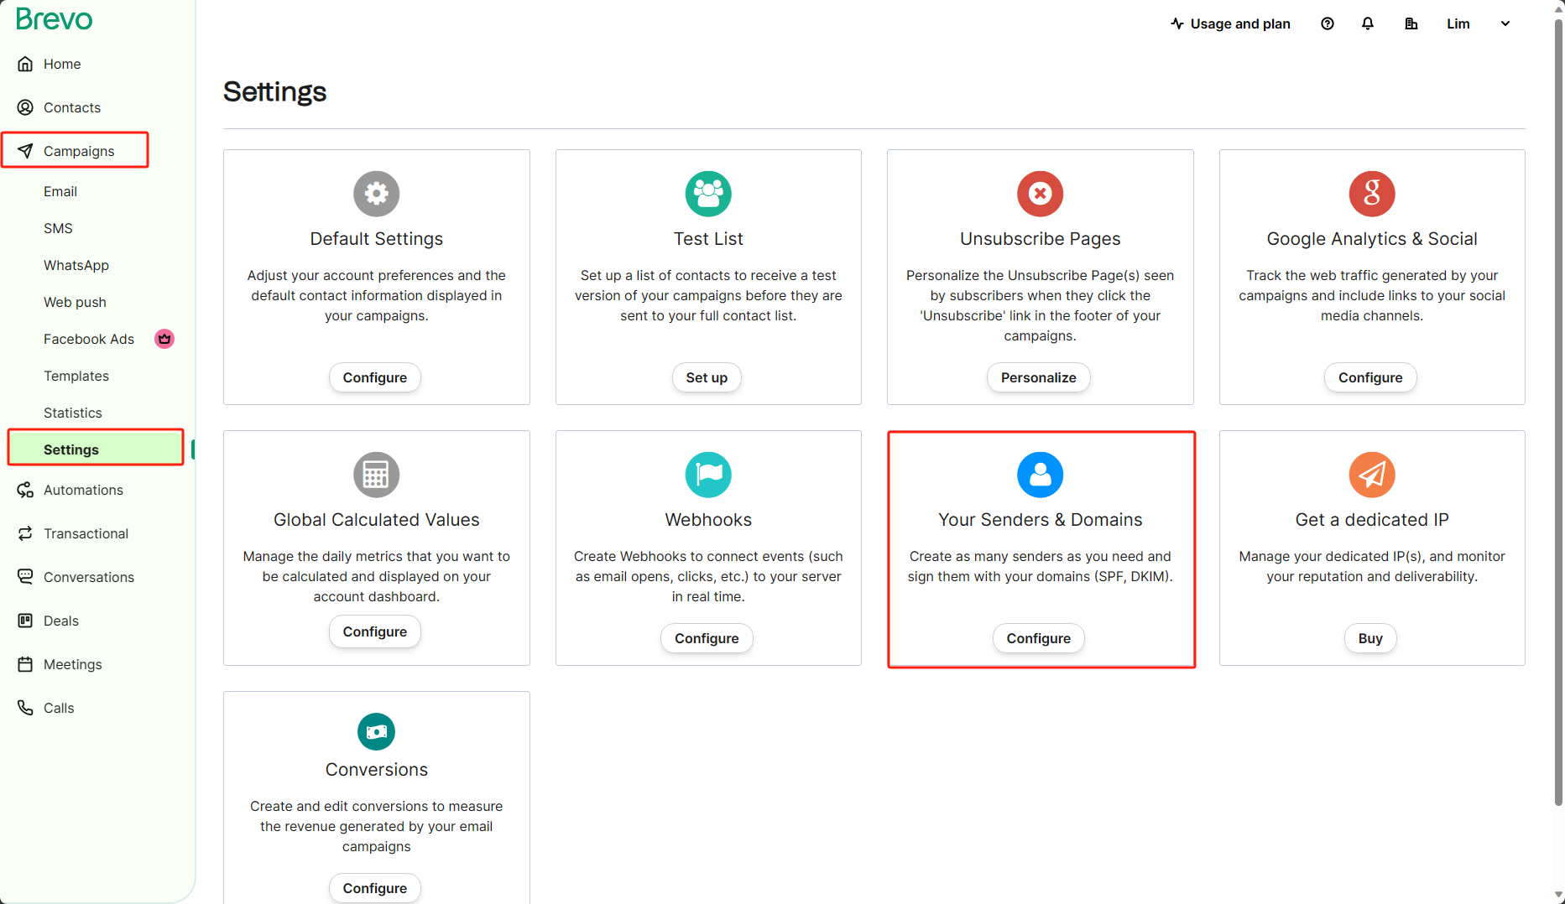This screenshot has width=1565, height=904.
Task: Click the Get a dedicated IP paper-plane icon
Action: [1371, 475]
